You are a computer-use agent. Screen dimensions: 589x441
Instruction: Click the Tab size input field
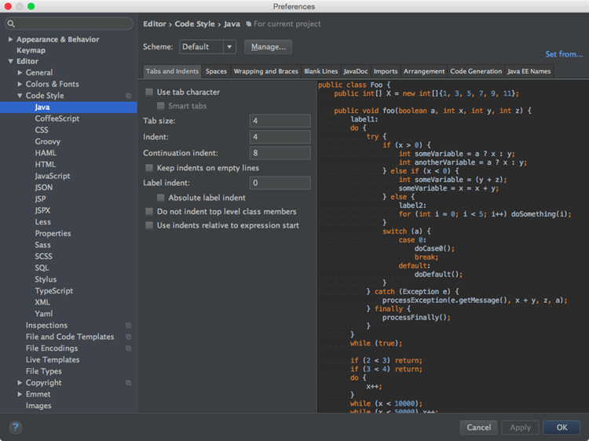point(280,121)
